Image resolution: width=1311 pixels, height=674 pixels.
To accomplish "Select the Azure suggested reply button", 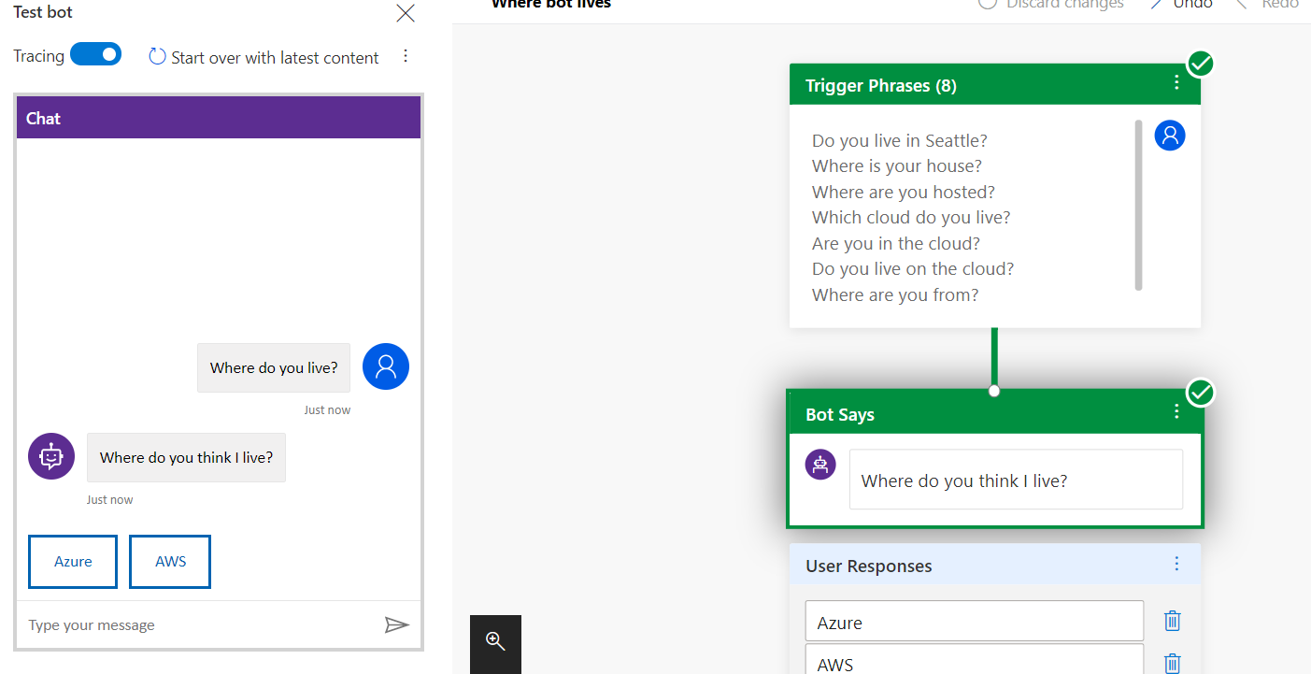I will (73, 562).
